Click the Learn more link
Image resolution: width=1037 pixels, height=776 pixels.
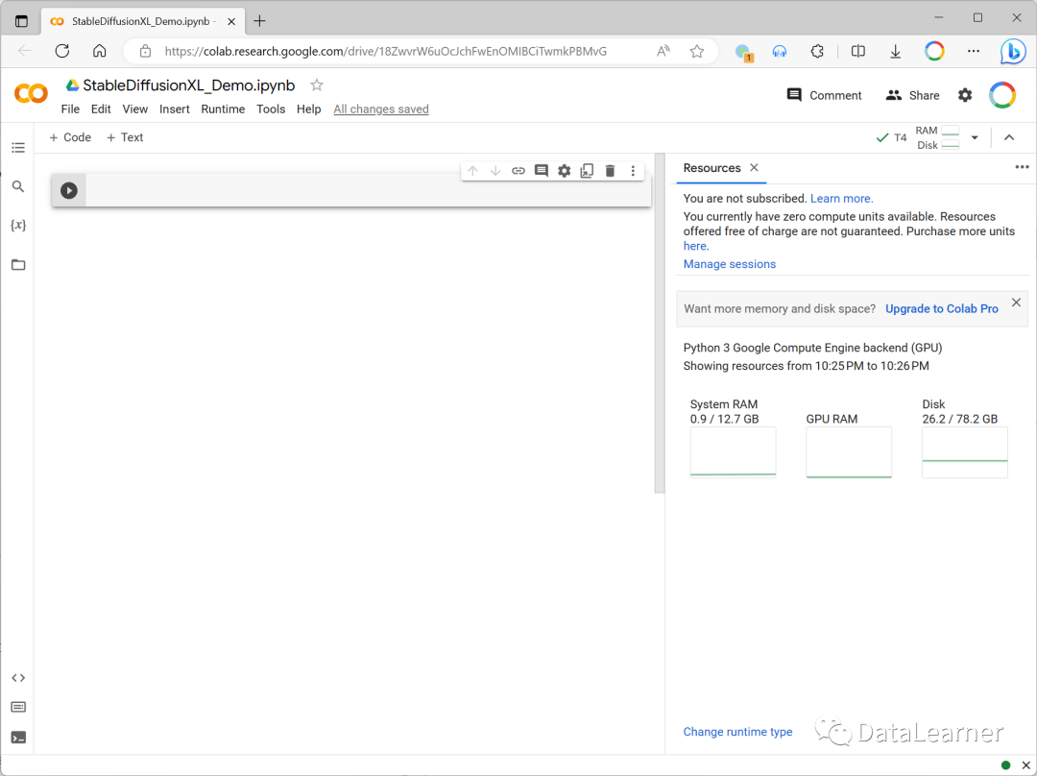pyautogui.click(x=841, y=199)
